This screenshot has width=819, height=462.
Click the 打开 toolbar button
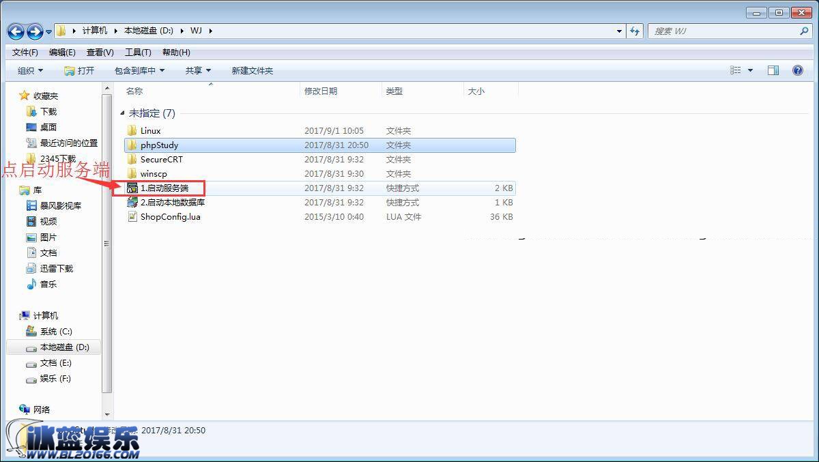point(79,70)
